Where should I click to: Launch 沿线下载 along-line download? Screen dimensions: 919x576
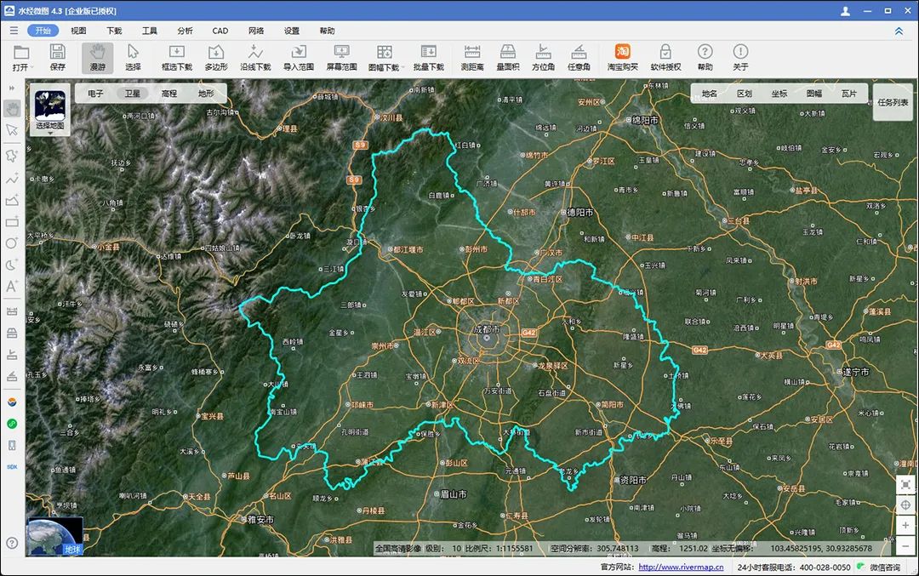[255, 58]
